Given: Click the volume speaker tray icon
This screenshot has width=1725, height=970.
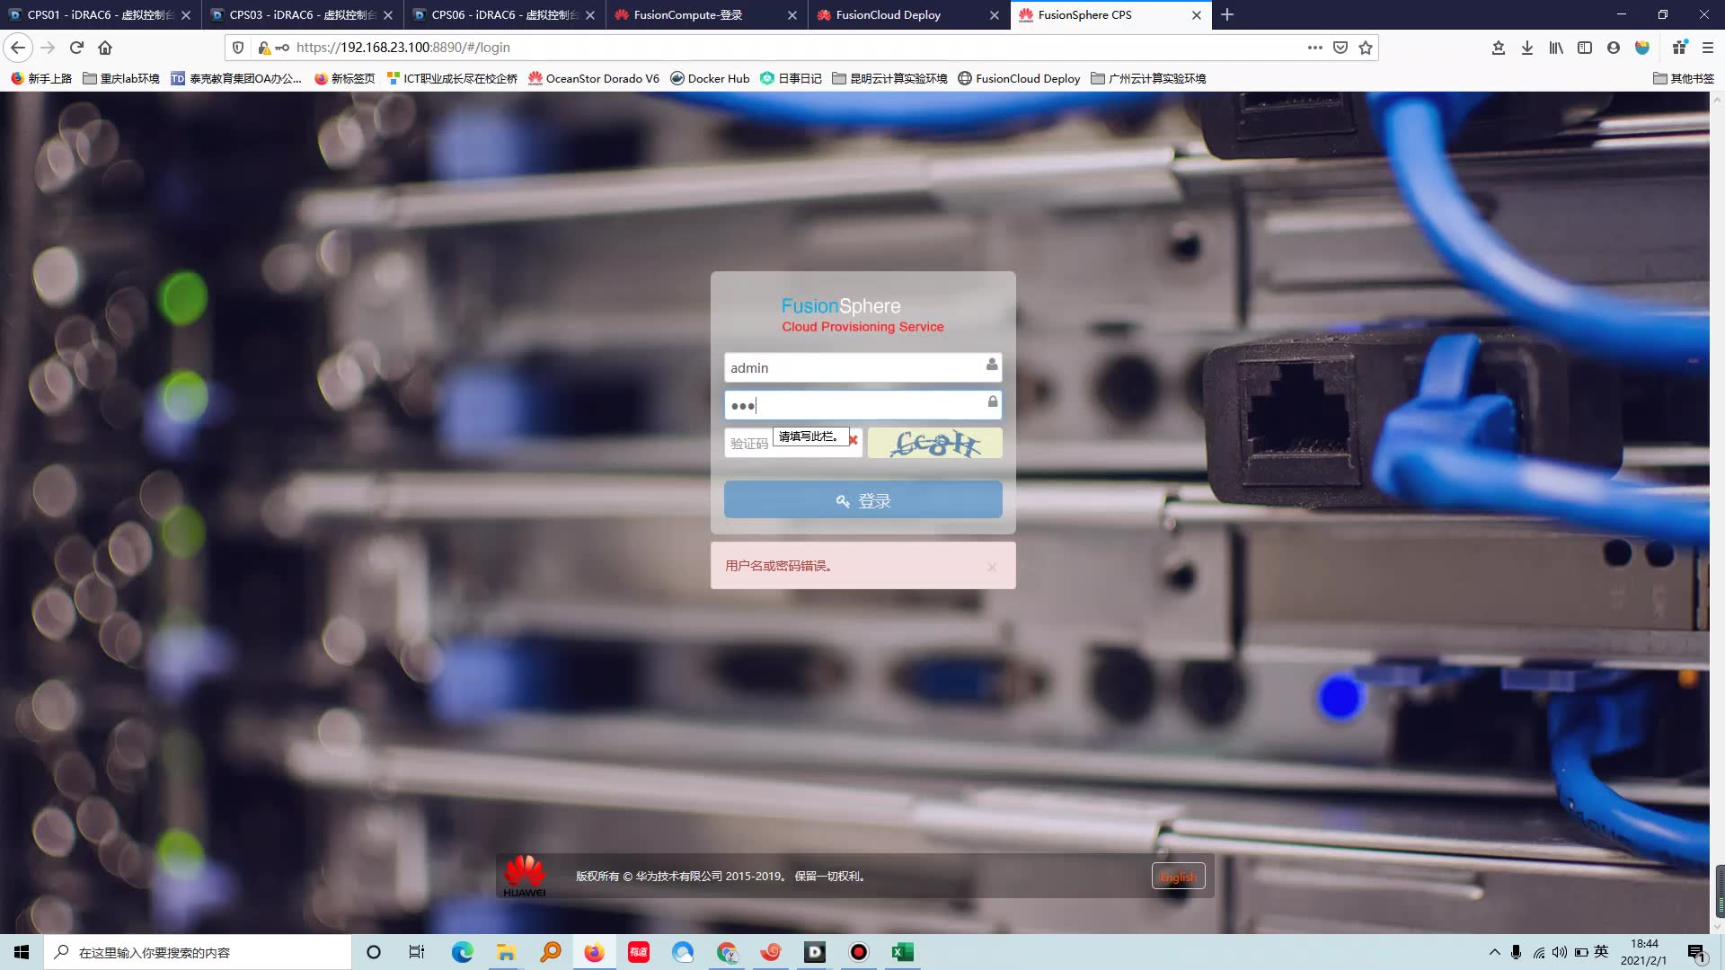Looking at the screenshot, I should pos(1559,952).
